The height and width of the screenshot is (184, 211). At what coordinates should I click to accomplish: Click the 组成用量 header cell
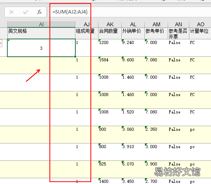(x=87, y=33)
